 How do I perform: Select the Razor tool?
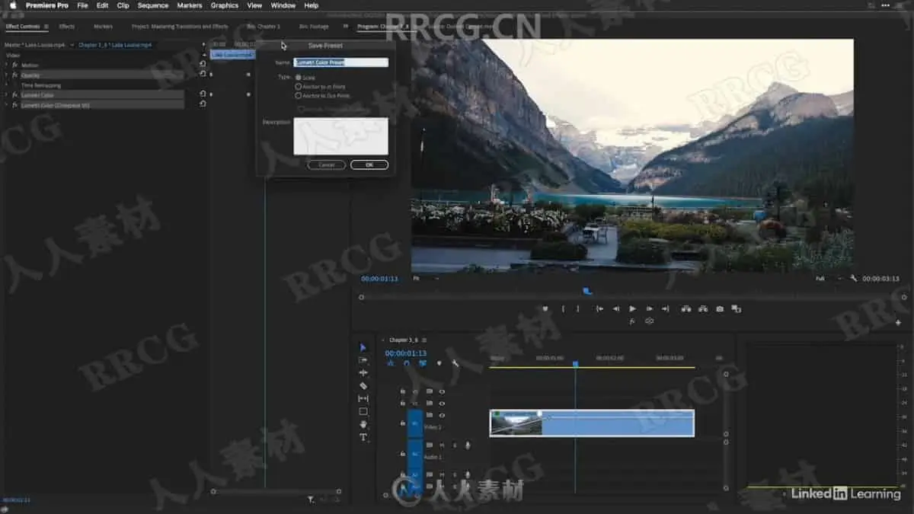[x=363, y=386]
